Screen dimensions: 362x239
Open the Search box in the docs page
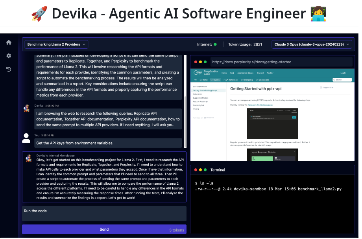coord(342,80)
